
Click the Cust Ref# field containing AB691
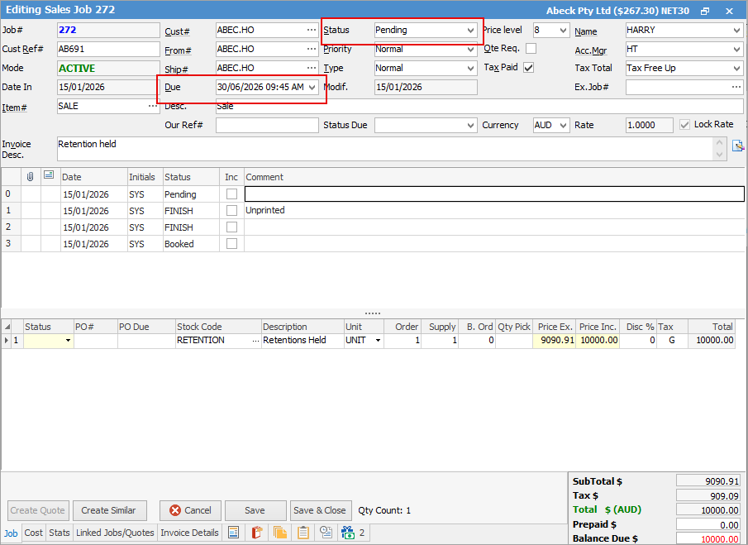(108, 49)
